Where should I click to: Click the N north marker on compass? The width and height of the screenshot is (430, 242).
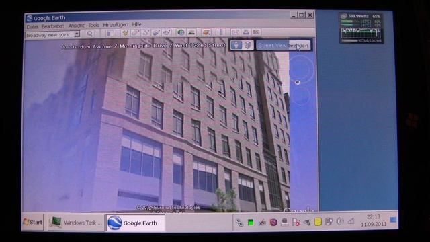[298, 82]
